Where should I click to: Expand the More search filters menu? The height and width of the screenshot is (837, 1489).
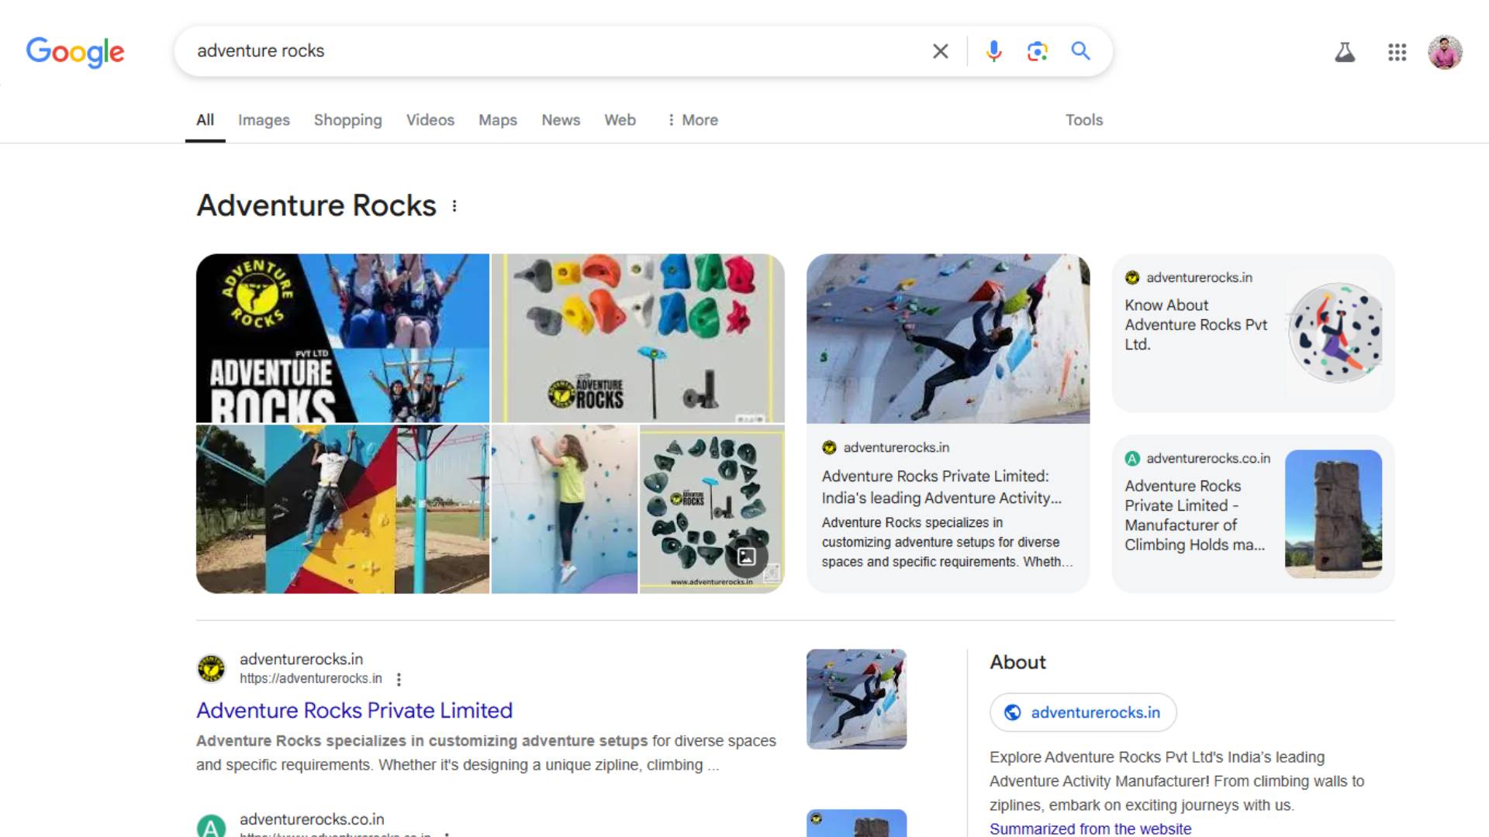[693, 120]
